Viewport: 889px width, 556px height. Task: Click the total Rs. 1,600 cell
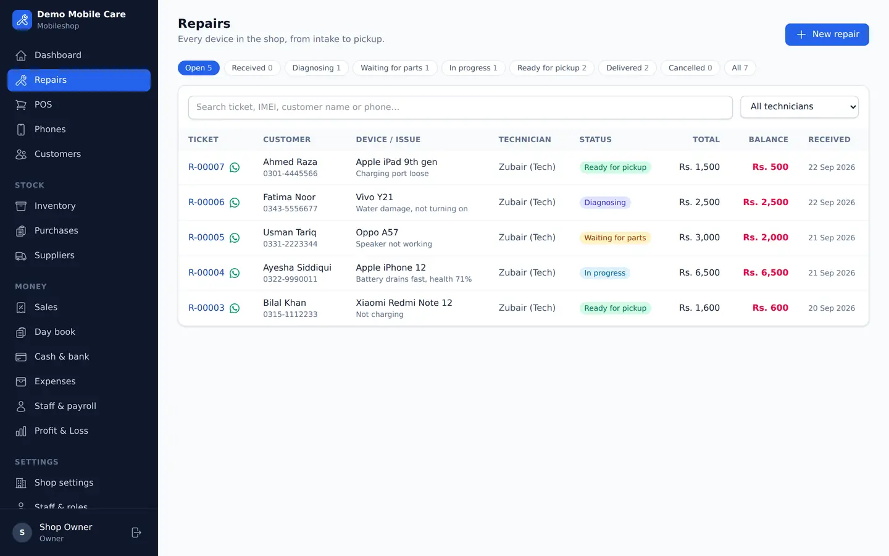point(699,308)
